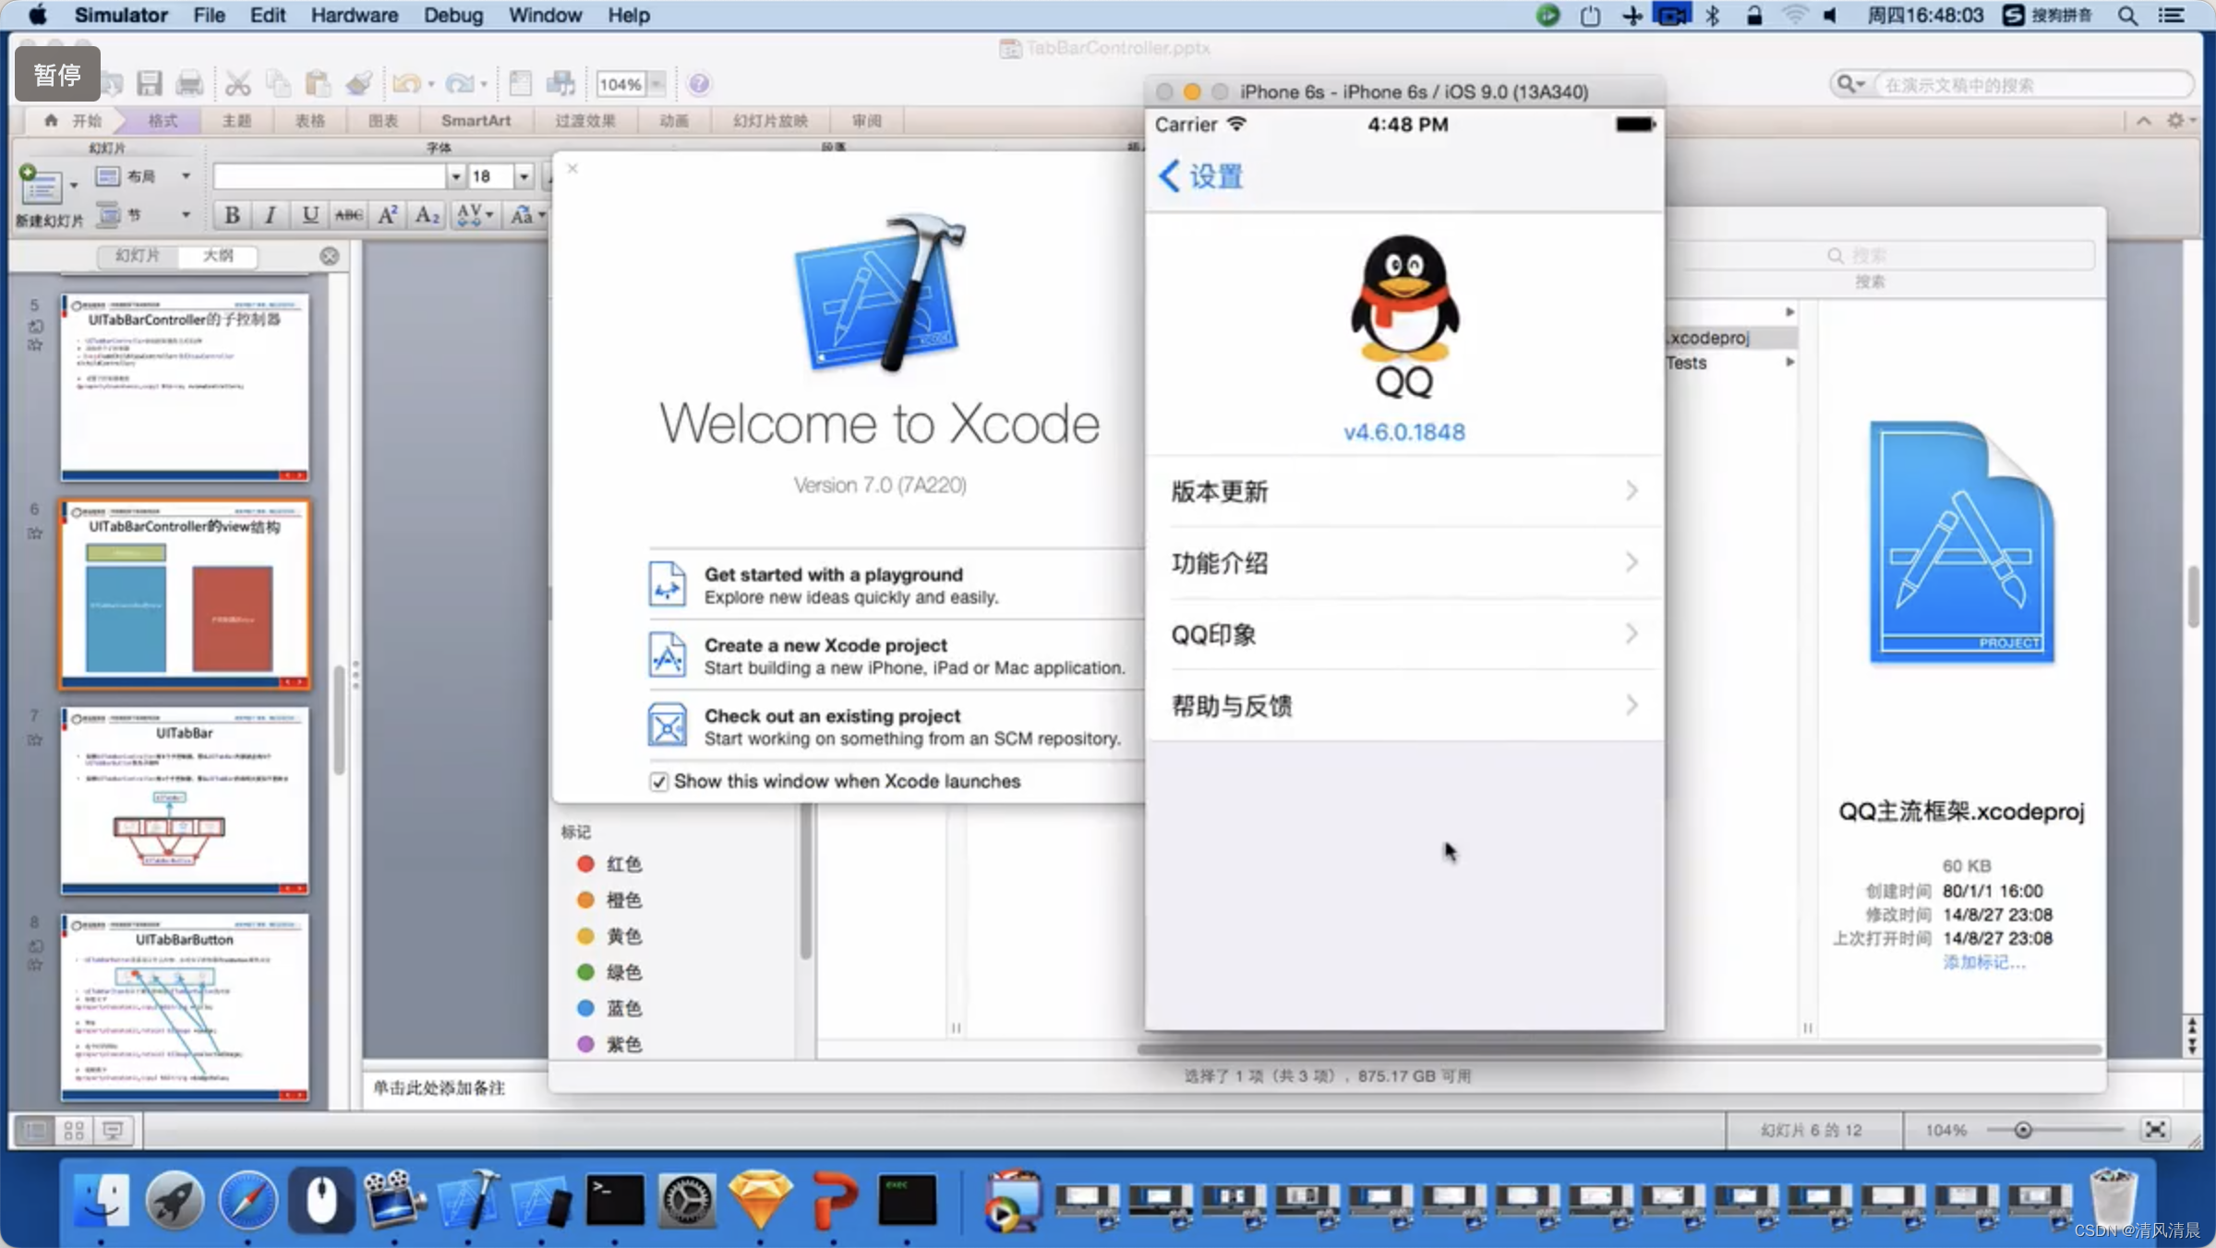
Task: Switch to the 大纲 outline tab
Action: (x=218, y=256)
